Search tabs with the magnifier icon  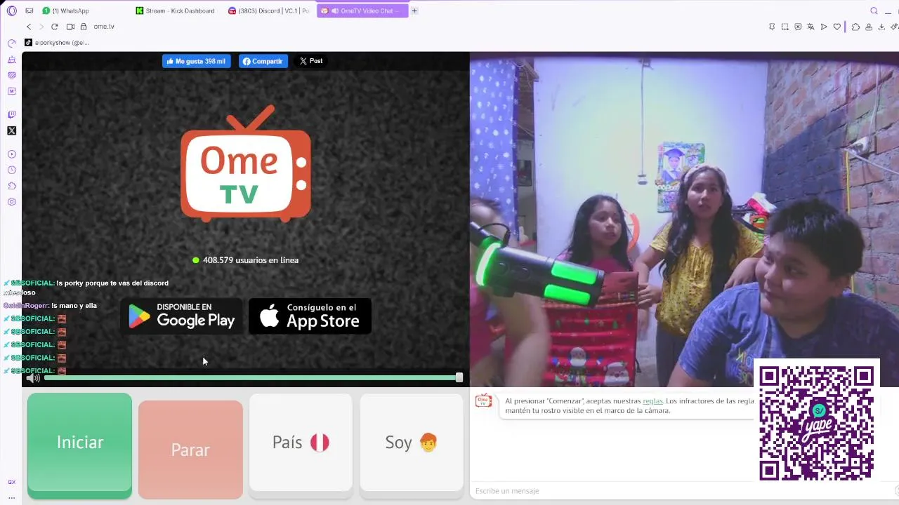tap(874, 11)
